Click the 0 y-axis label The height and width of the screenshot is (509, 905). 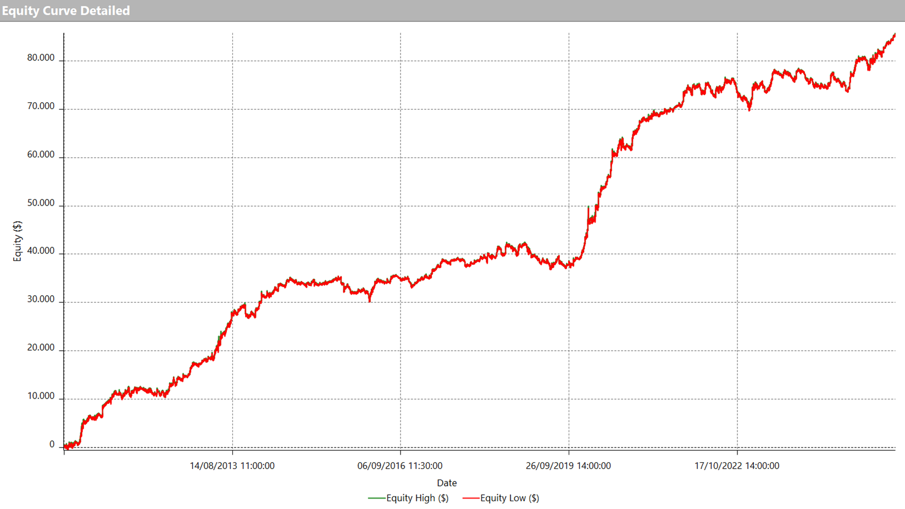coord(52,444)
